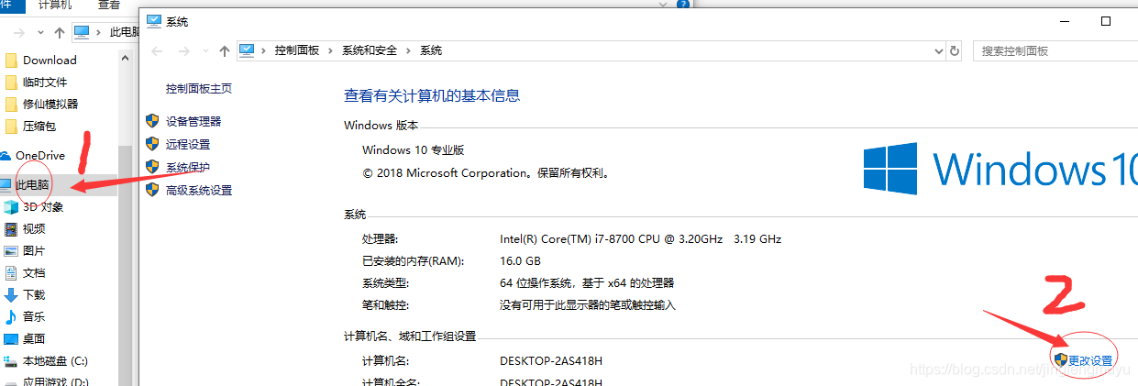Click the 图片 picture icon
This screenshot has width=1138, height=386.
[x=11, y=250]
